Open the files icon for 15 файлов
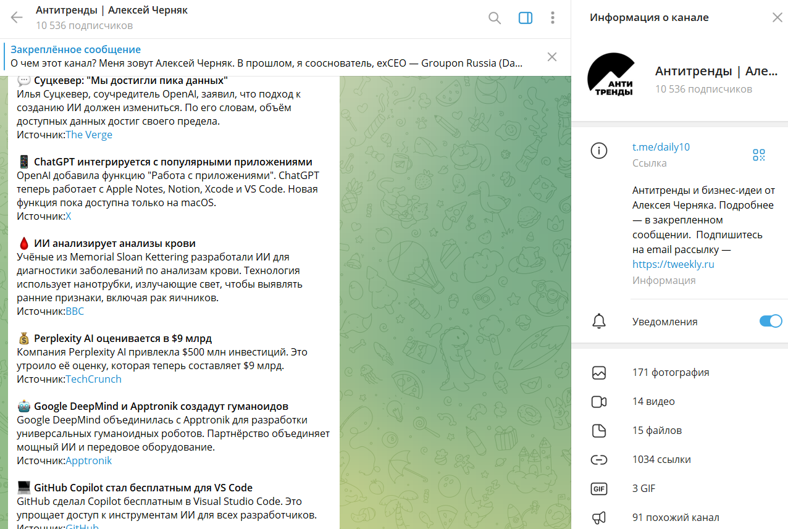This screenshot has width=788, height=529. point(598,431)
